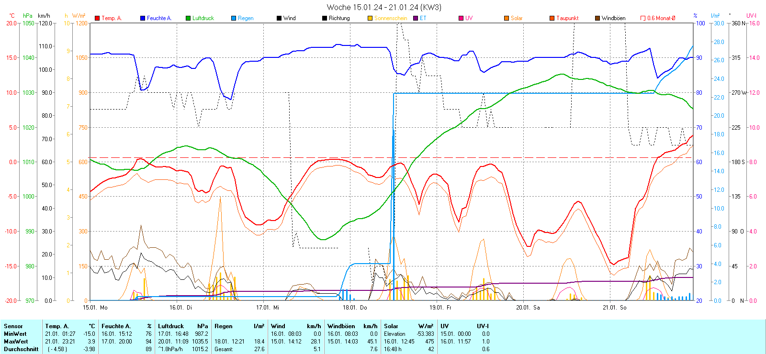Toggle the 0.6 Monat-Ø legend box
The height and width of the screenshot is (354, 766).
pyautogui.click(x=643, y=18)
